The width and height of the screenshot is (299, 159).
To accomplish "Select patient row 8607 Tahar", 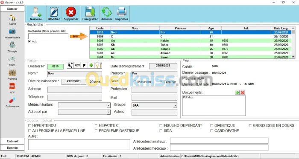I will click(191, 45).
